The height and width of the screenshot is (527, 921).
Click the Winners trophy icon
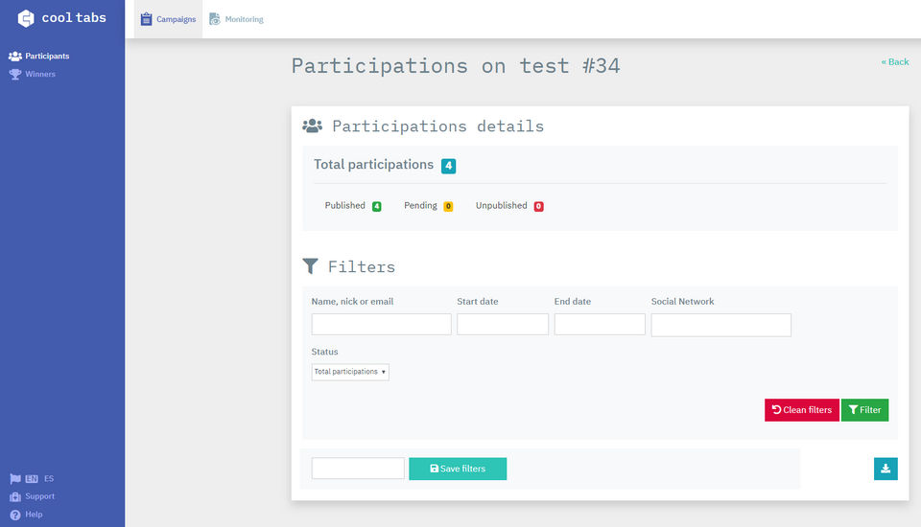pyautogui.click(x=15, y=74)
